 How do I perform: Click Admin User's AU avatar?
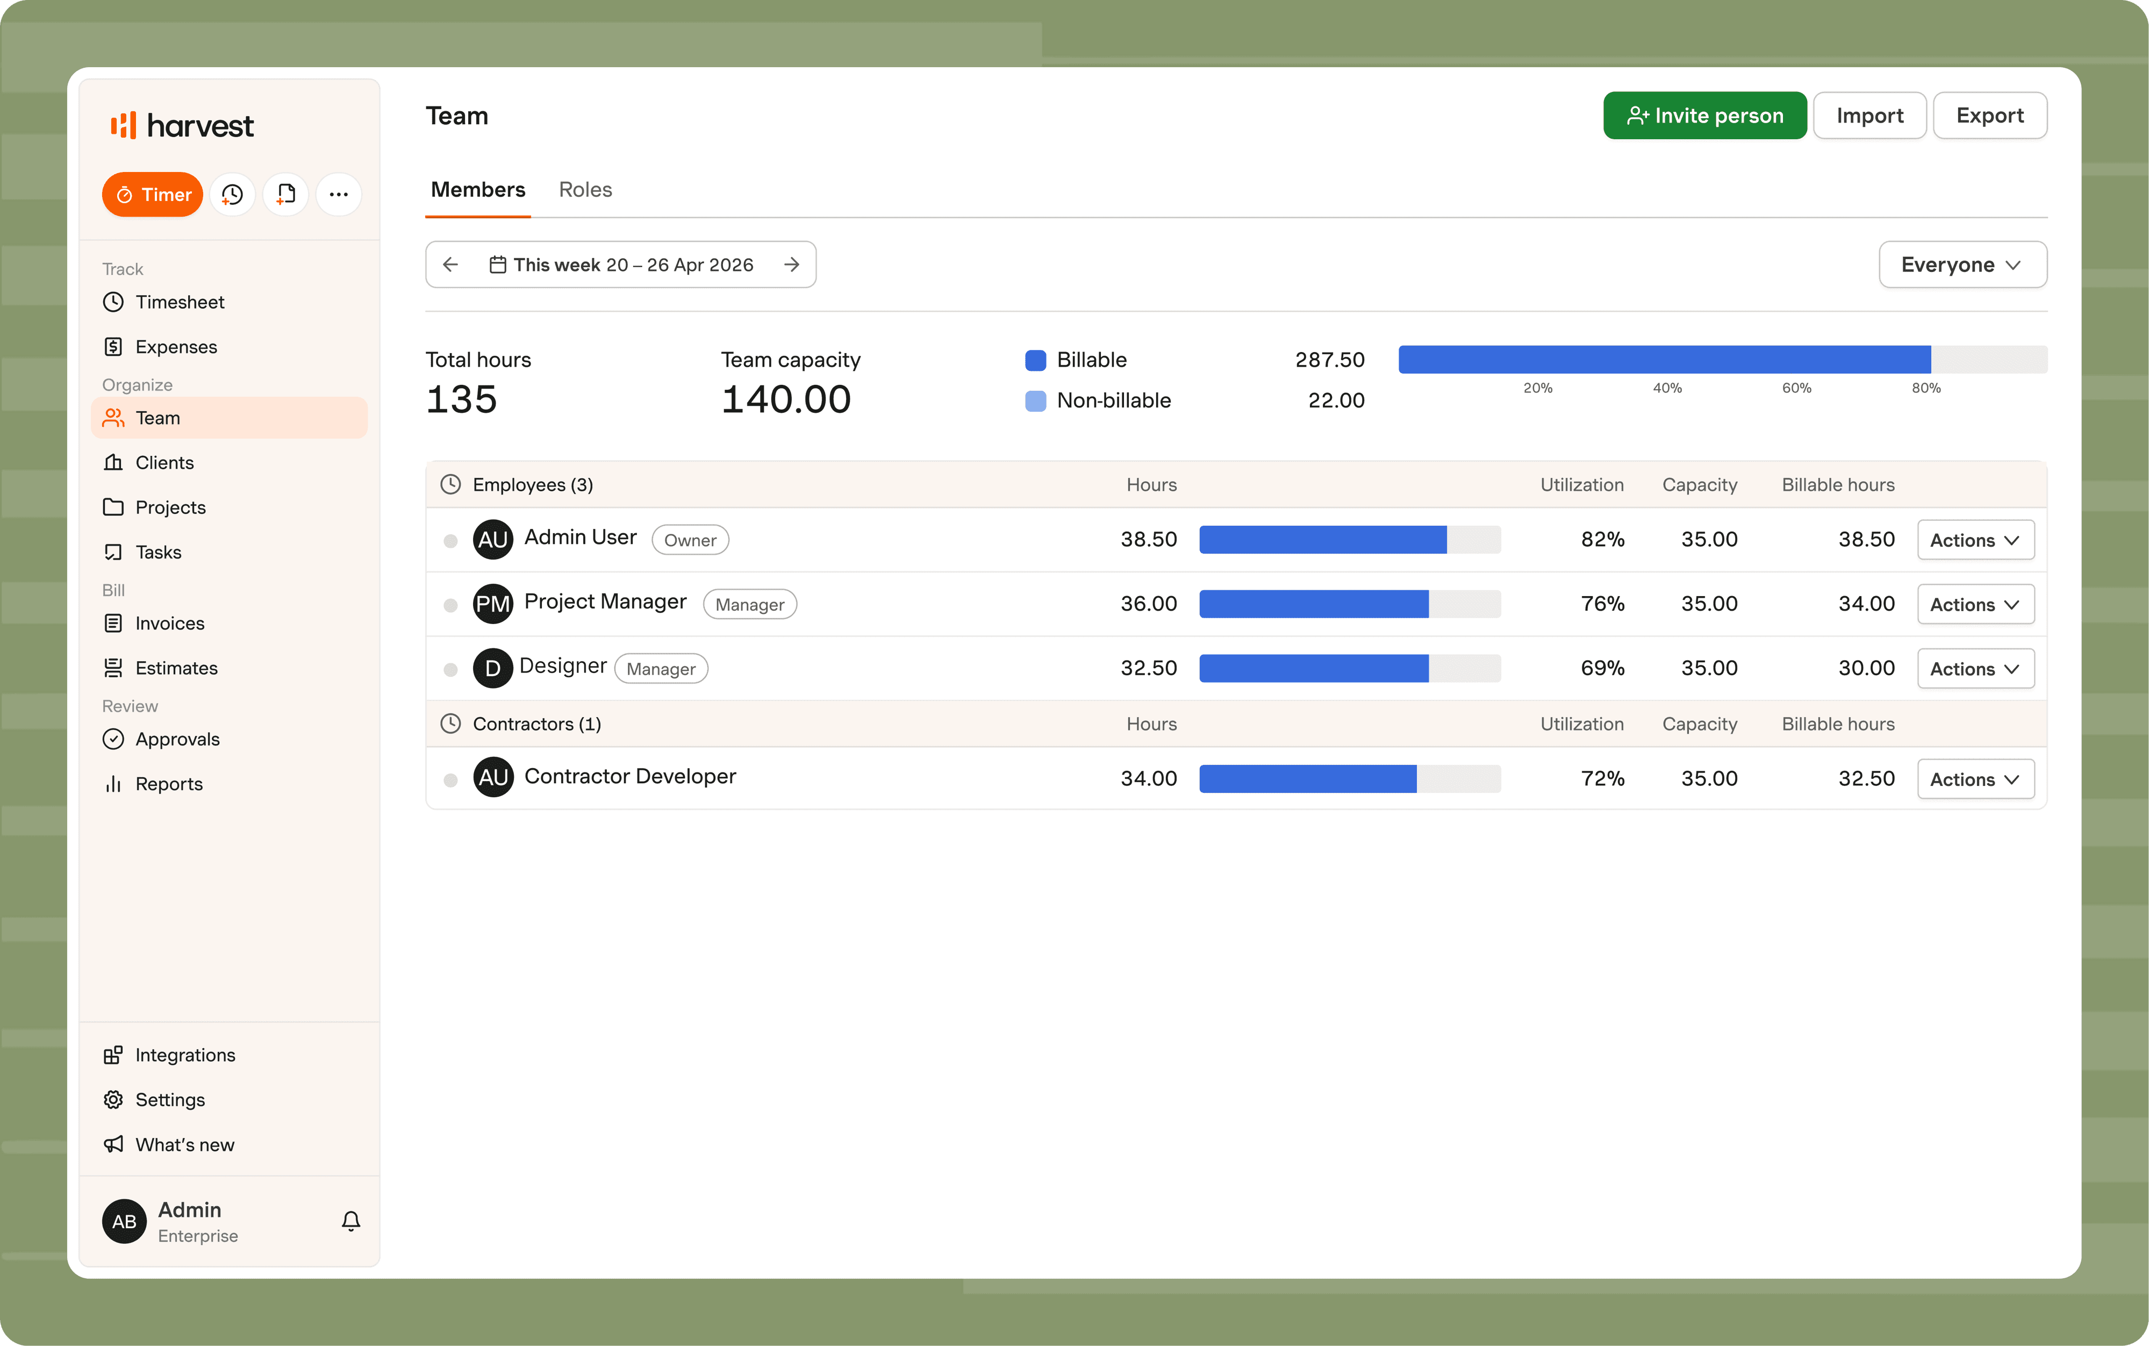click(x=493, y=540)
